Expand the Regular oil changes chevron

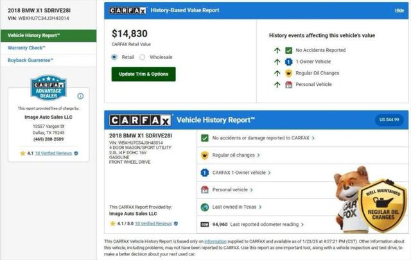[258, 155]
